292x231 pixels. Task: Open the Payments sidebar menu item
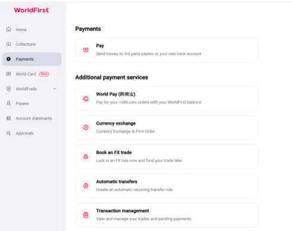(x=32, y=59)
